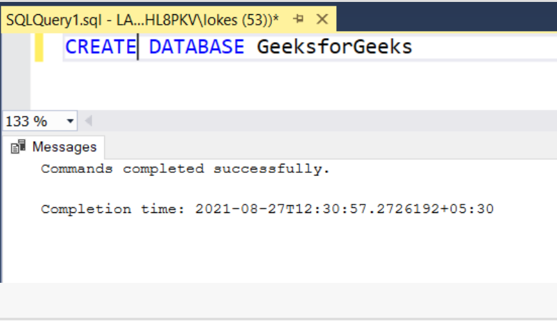The height and width of the screenshot is (321, 557).
Task: Click the Messages tab icon
Action: coord(19,148)
